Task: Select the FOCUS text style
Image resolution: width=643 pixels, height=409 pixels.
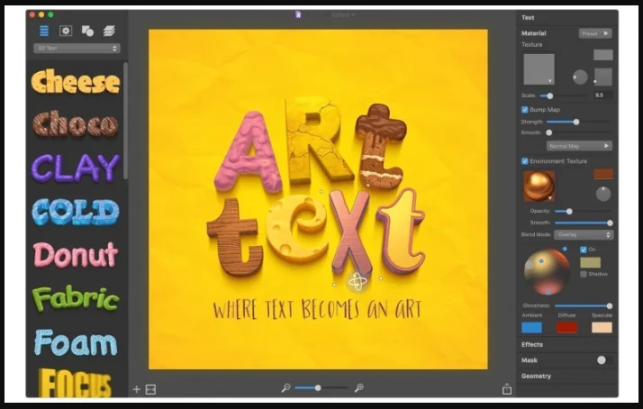Action: click(x=75, y=383)
